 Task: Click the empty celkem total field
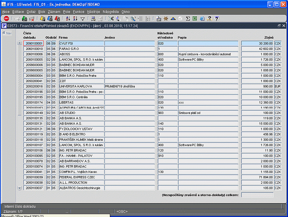257,195
